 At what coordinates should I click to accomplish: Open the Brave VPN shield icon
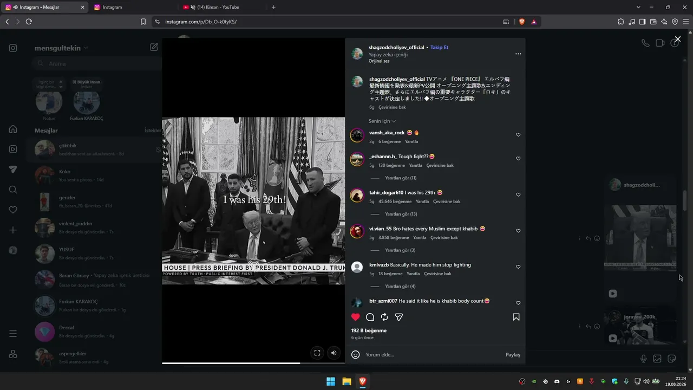675,22
